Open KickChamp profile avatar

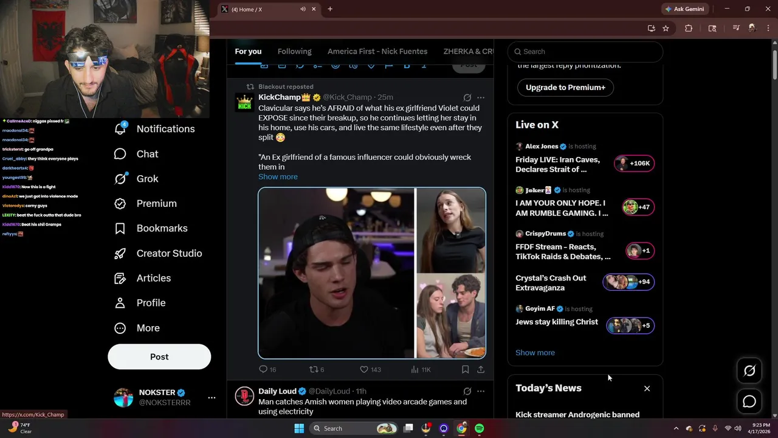pyautogui.click(x=244, y=103)
